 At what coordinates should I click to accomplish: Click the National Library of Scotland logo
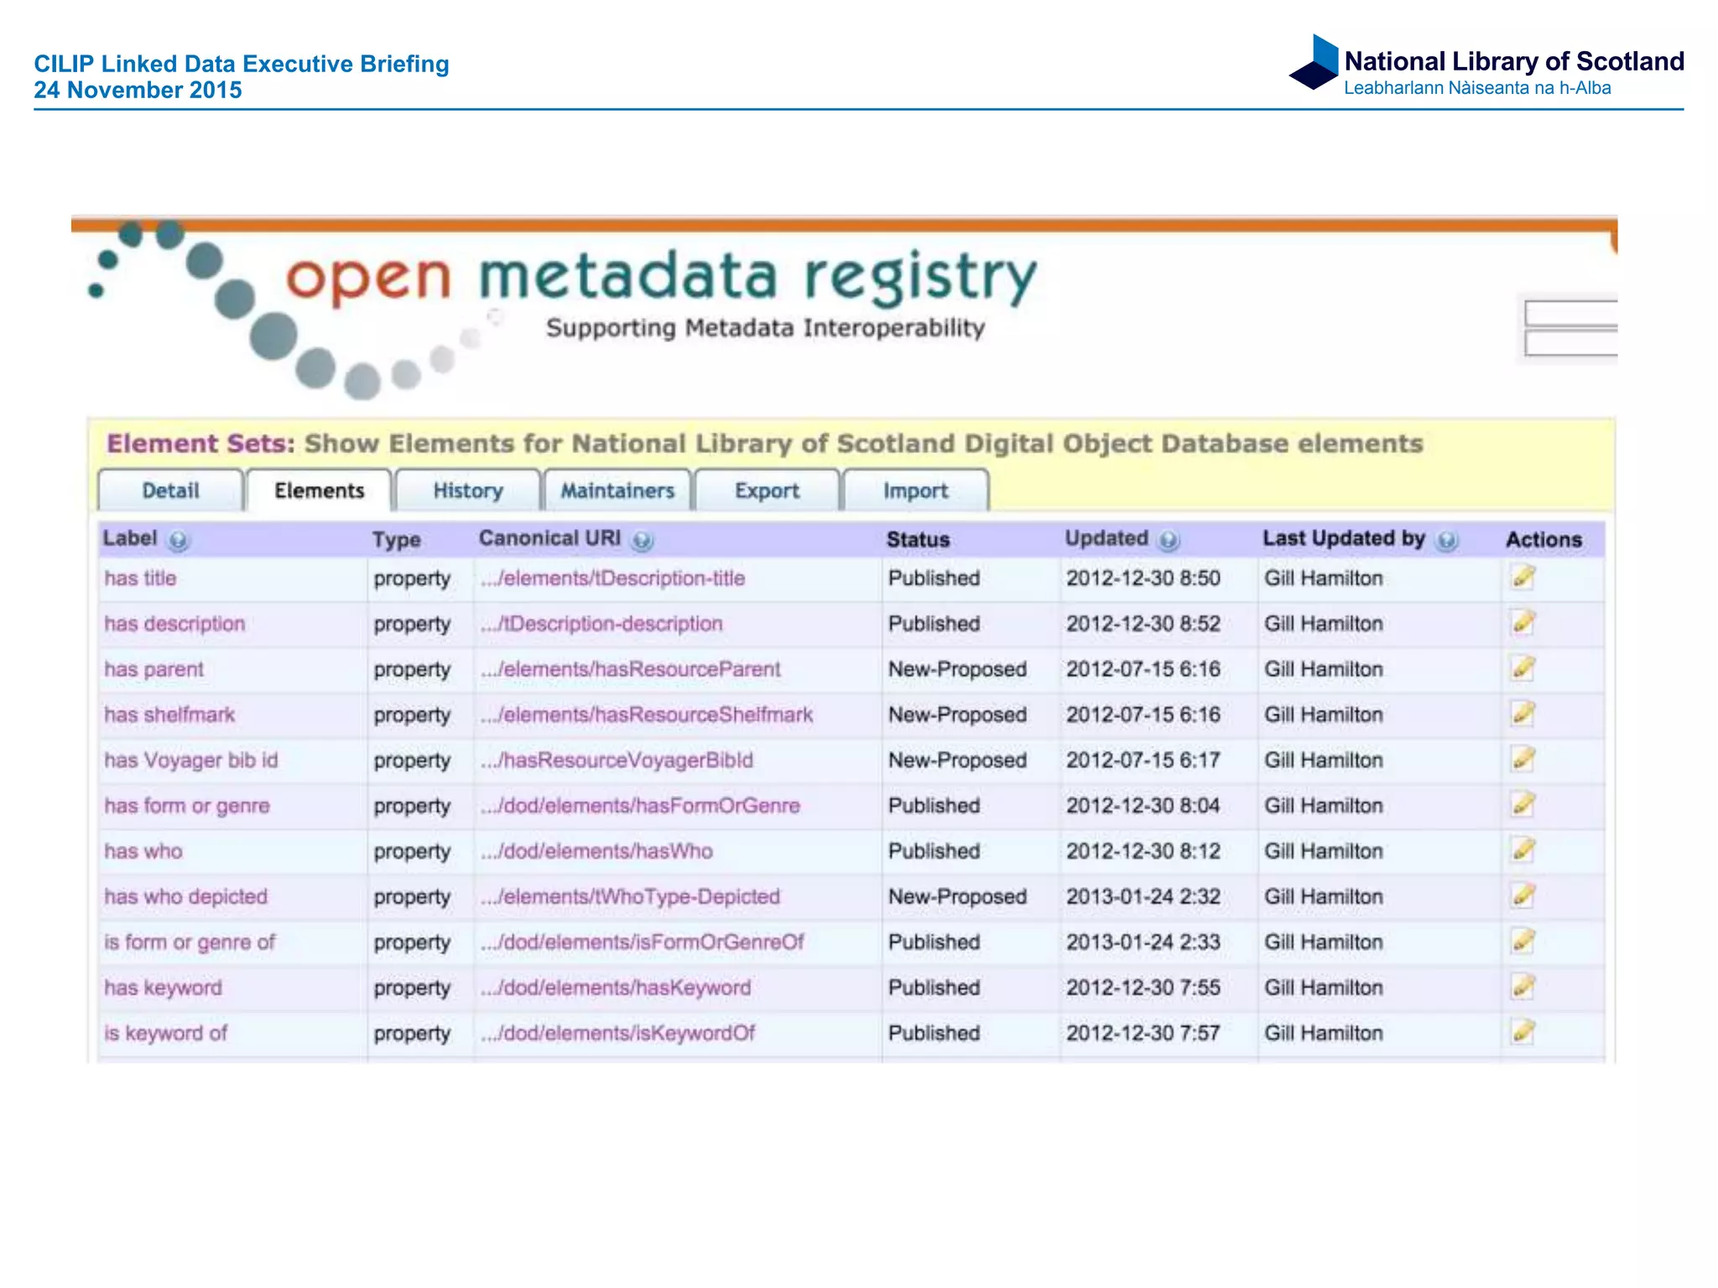(1486, 67)
